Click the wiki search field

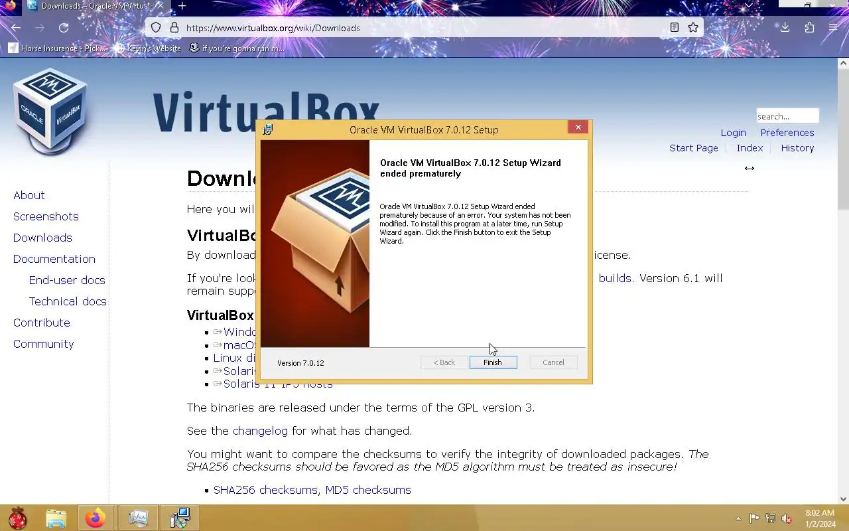787,116
